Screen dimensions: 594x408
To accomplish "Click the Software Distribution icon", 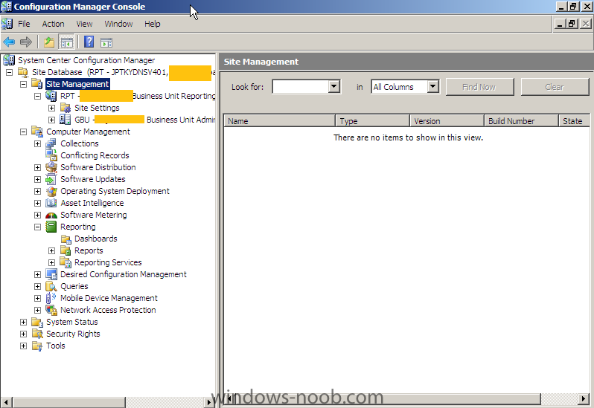I will [x=51, y=167].
